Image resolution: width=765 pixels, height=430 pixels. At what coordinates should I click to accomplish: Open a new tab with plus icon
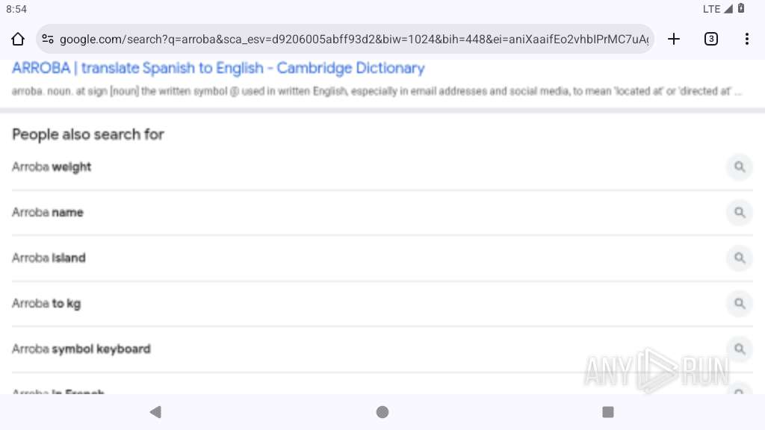pyautogui.click(x=674, y=39)
